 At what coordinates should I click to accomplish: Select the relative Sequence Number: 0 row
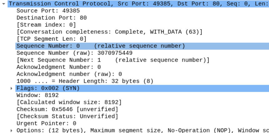click(100, 46)
